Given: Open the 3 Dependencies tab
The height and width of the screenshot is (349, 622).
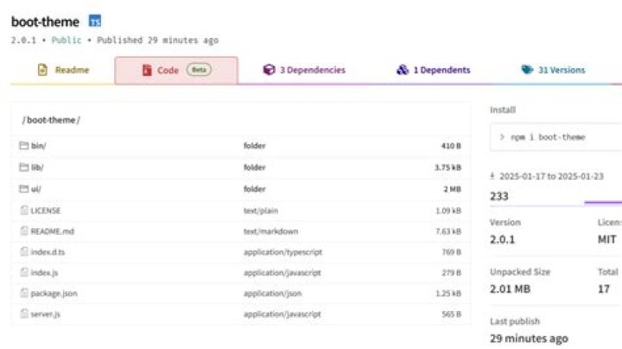Looking at the screenshot, I should tap(304, 70).
